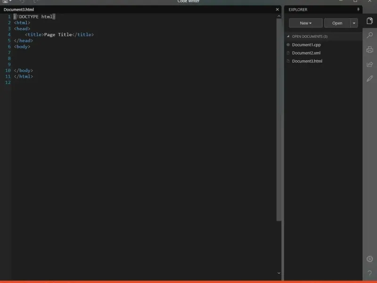Click the Open button
The image size is (377, 283).
click(x=337, y=23)
